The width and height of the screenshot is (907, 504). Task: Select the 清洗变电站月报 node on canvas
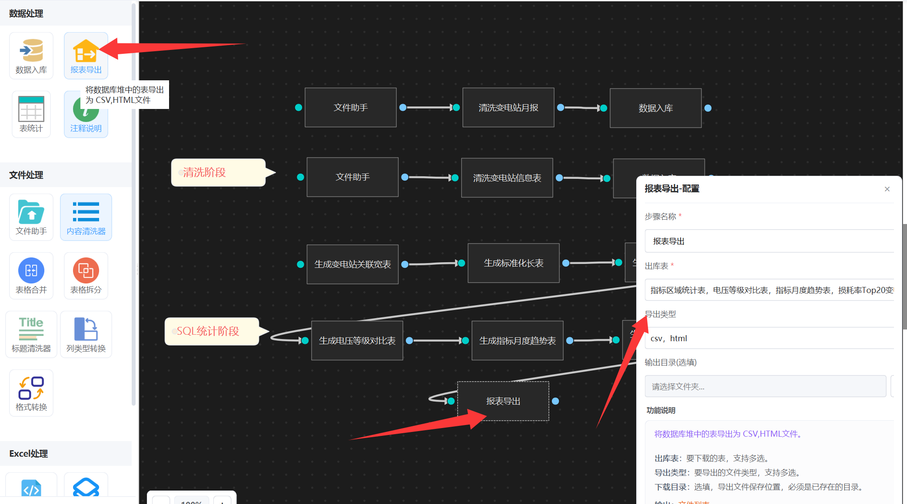(x=508, y=108)
